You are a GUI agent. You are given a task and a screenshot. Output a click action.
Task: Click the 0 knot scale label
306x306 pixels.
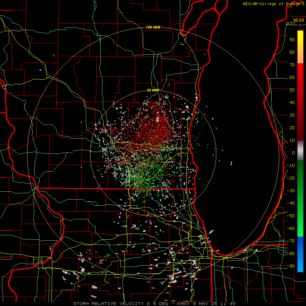click(293, 153)
